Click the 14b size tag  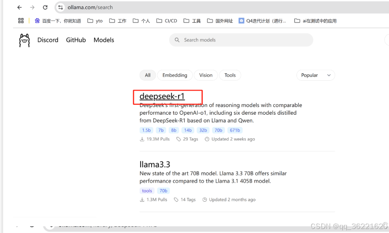(188, 130)
